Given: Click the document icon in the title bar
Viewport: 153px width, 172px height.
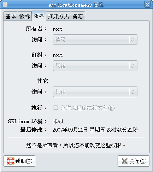Looking at the screenshot, I should coord(5,5).
